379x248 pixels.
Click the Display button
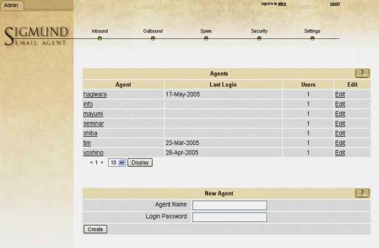[140, 163]
